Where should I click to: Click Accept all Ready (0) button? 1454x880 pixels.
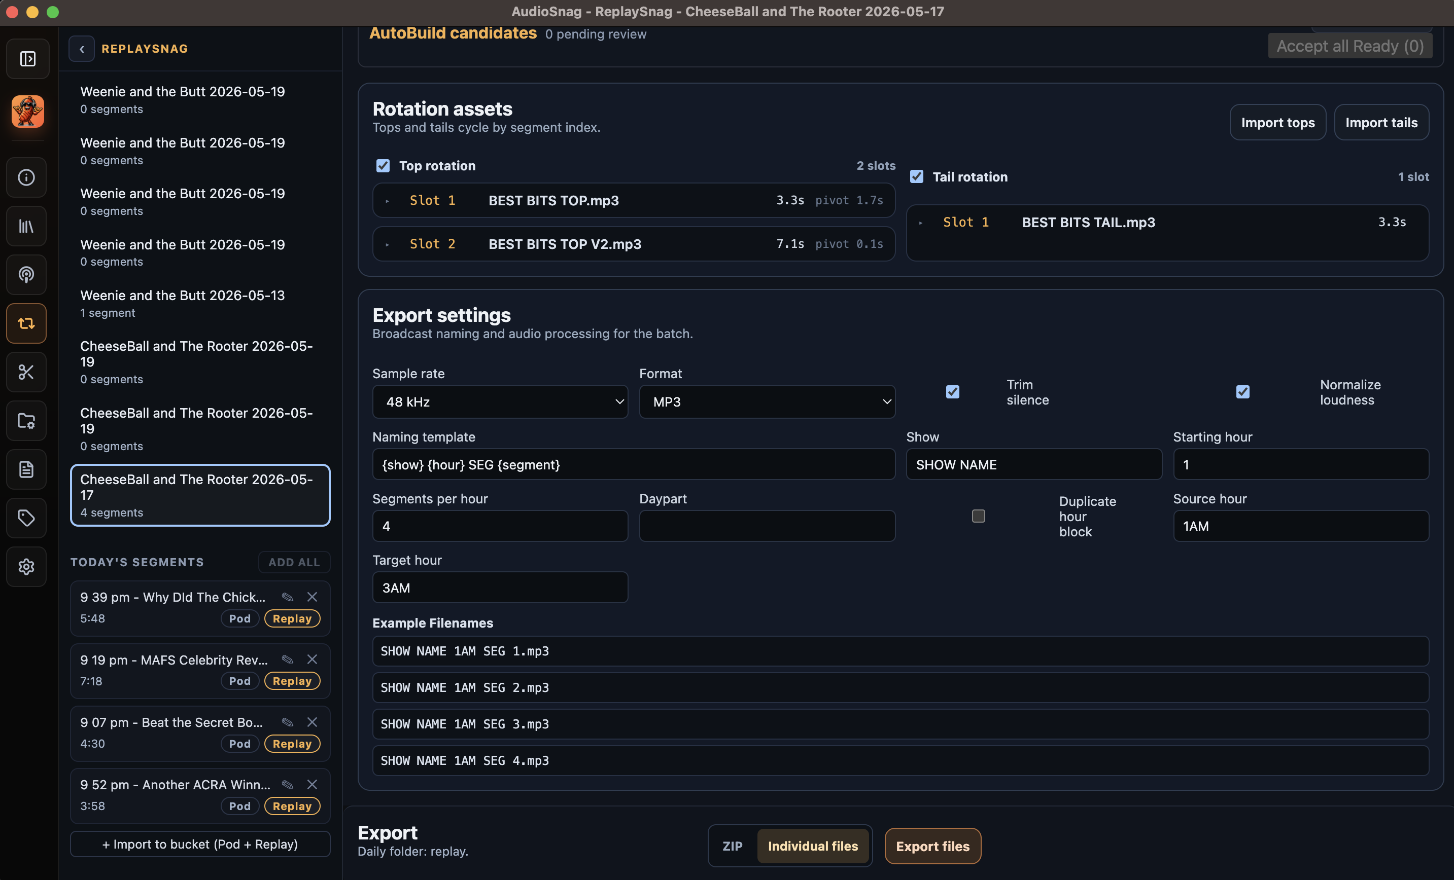click(1350, 46)
